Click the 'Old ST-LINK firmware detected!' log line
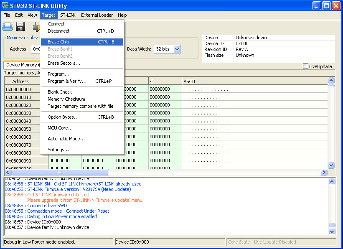The image size is (343, 249). 48,195
